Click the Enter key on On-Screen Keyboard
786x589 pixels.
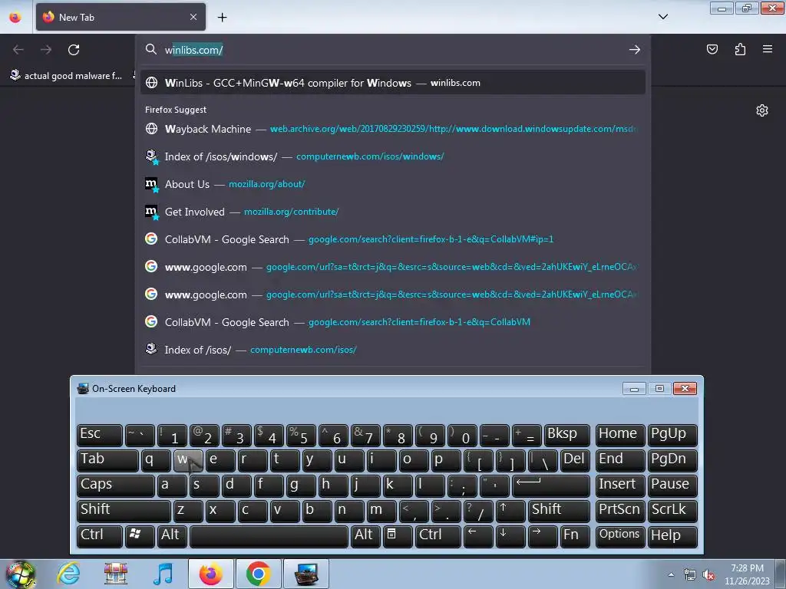point(551,485)
